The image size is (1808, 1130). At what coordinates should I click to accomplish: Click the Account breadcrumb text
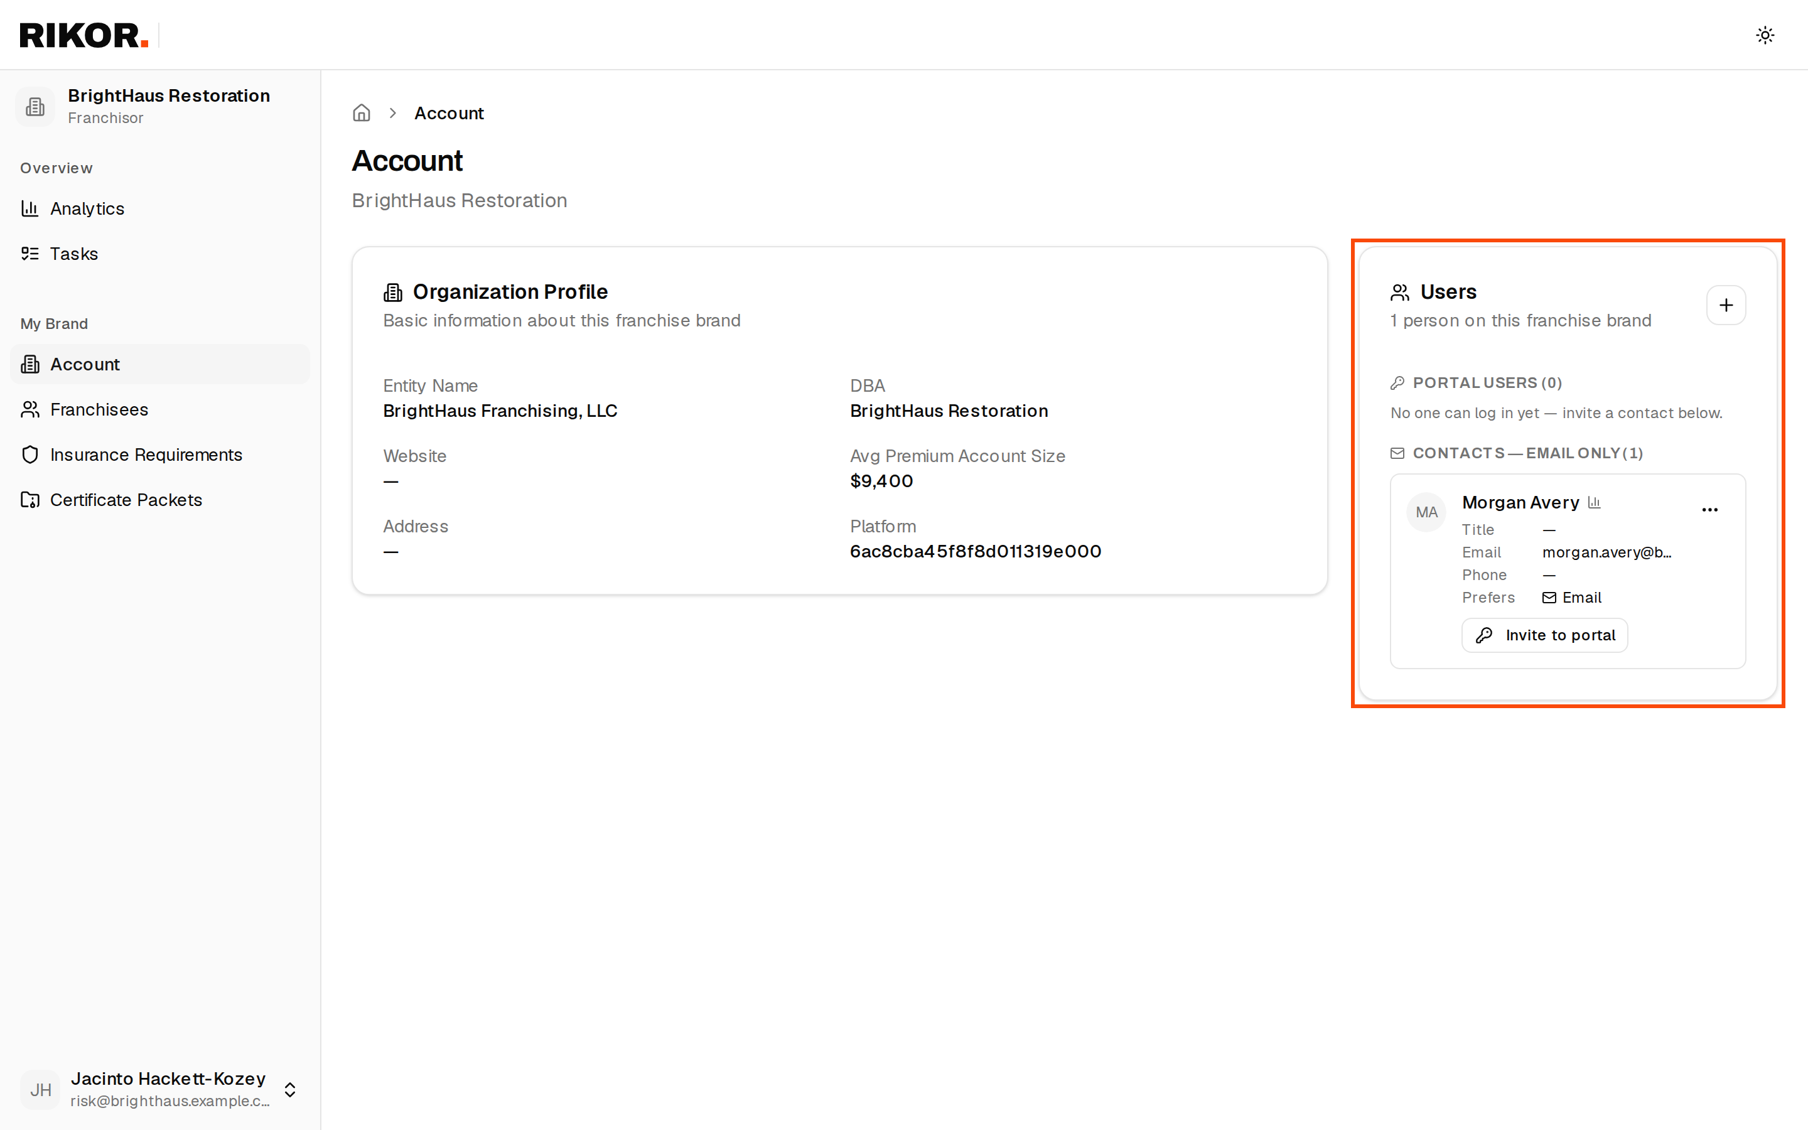[449, 113]
